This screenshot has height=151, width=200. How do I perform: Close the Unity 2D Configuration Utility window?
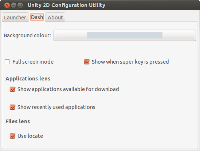click(x=7, y=5)
